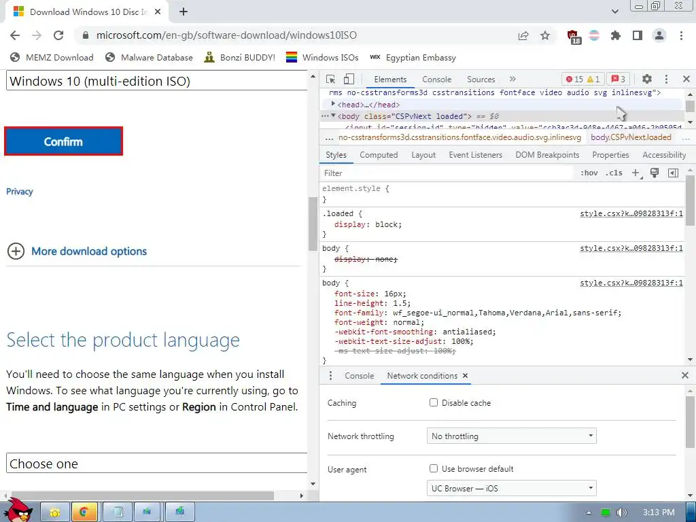Open Chrome from the Windows taskbar
This screenshot has width=696, height=522.
(84, 512)
